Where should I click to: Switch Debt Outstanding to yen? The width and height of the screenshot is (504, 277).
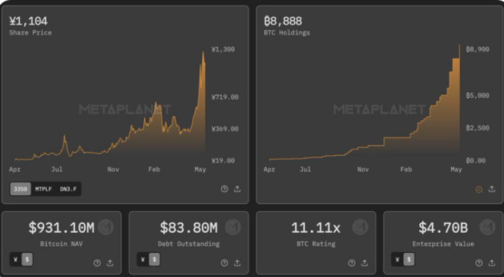click(x=143, y=259)
